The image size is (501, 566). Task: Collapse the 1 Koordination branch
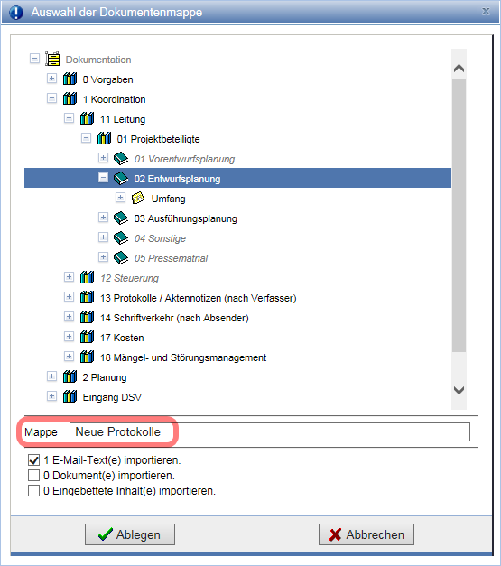51,98
